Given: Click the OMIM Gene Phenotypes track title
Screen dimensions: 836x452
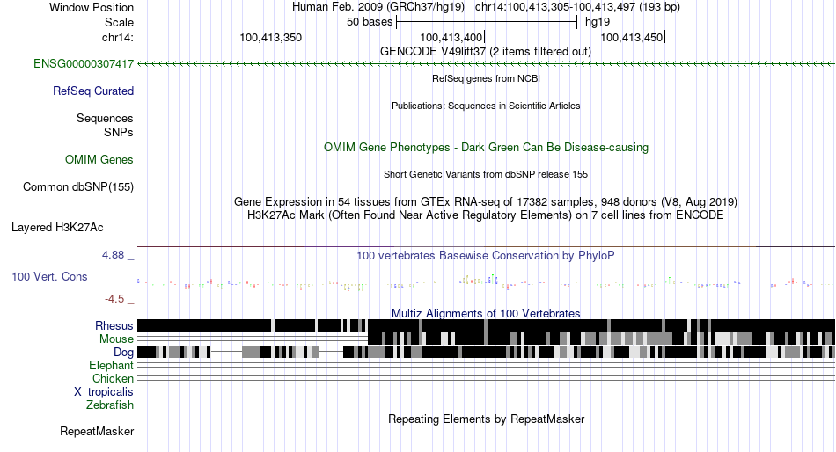Looking at the screenshot, I should [x=487, y=148].
